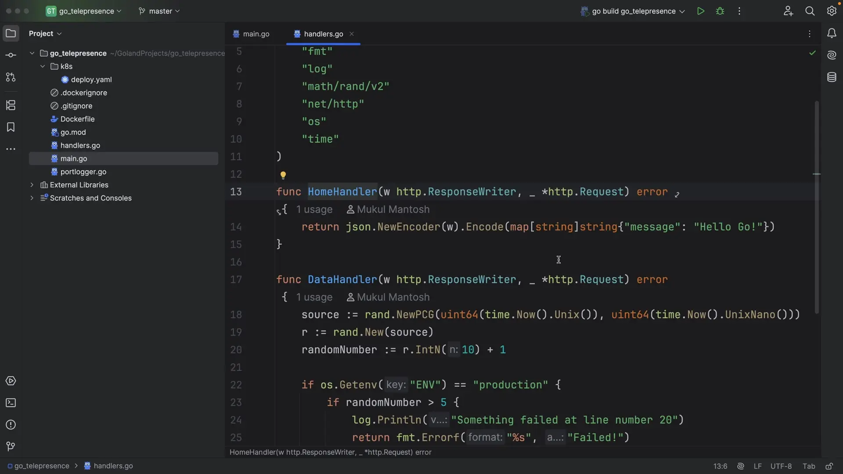The image size is (843, 474).
Task: Change UTF-8 file encoding
Action: pos(781,466)
